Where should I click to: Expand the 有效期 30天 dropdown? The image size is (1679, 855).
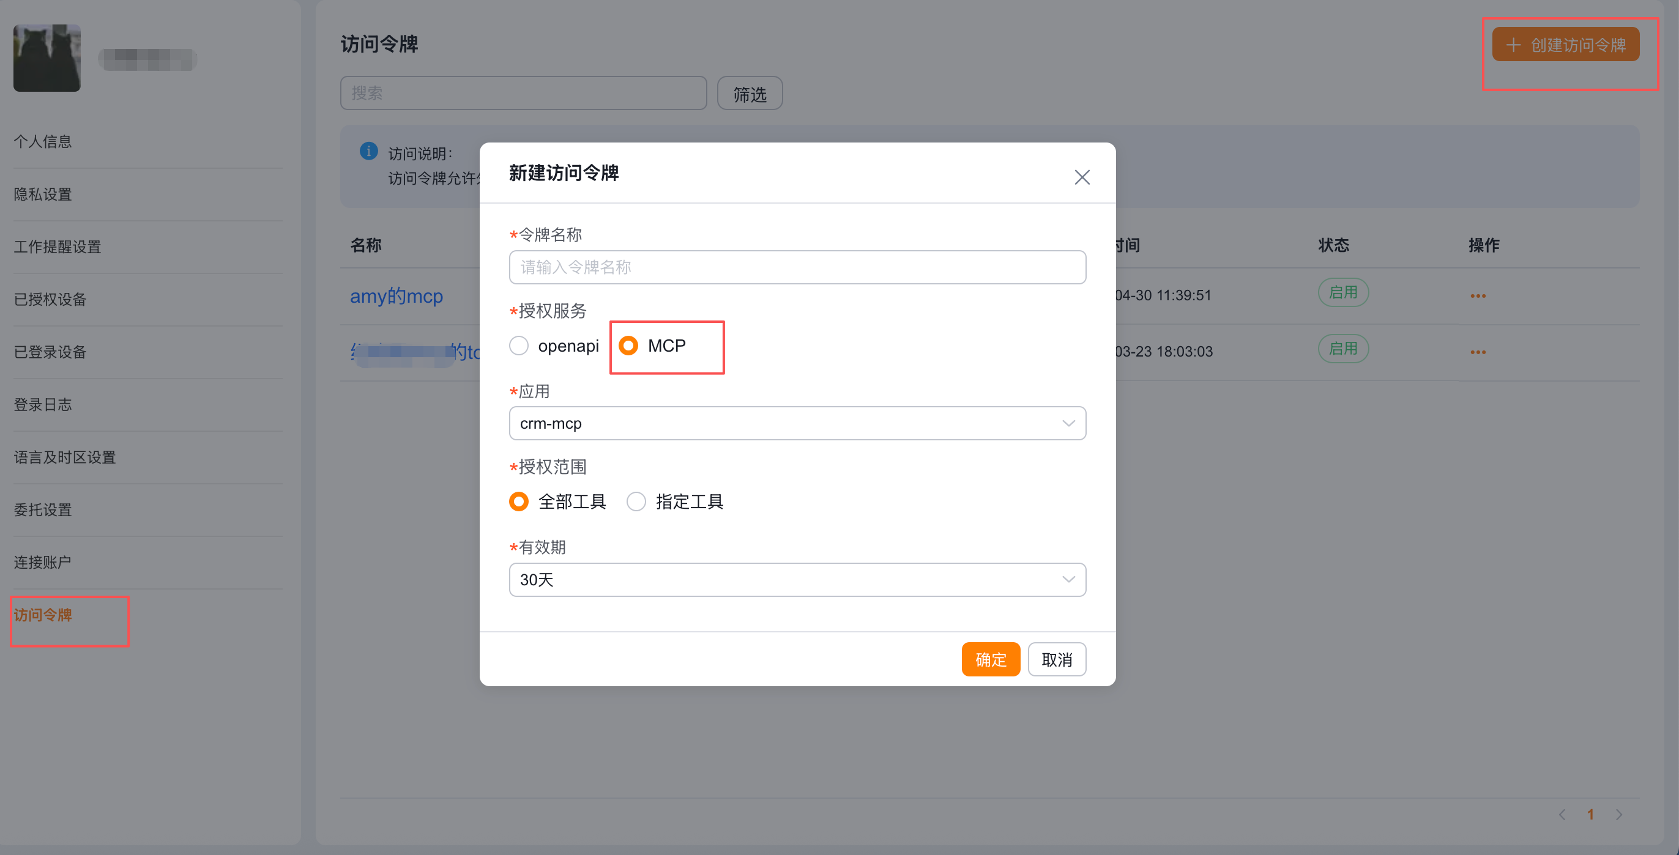797,580
